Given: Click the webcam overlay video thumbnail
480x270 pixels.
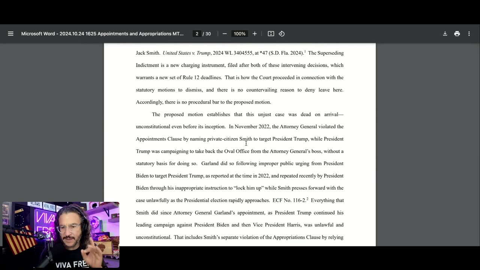Looking at the screenshot, I should pyautogui.click(x=61, y=235).
